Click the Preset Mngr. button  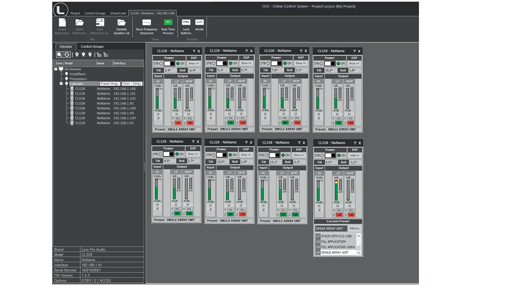click(110, 84)
